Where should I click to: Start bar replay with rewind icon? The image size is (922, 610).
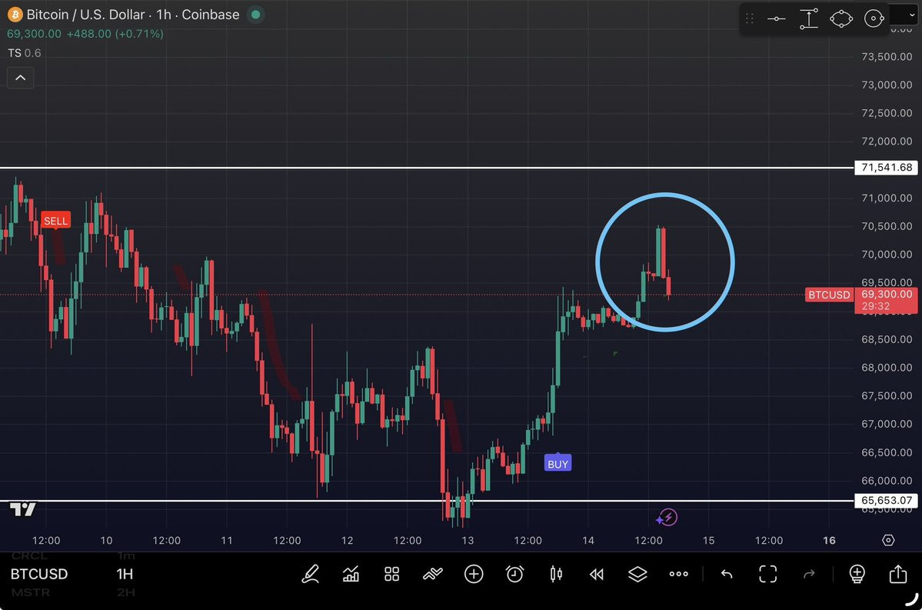[x=596, y=574]
